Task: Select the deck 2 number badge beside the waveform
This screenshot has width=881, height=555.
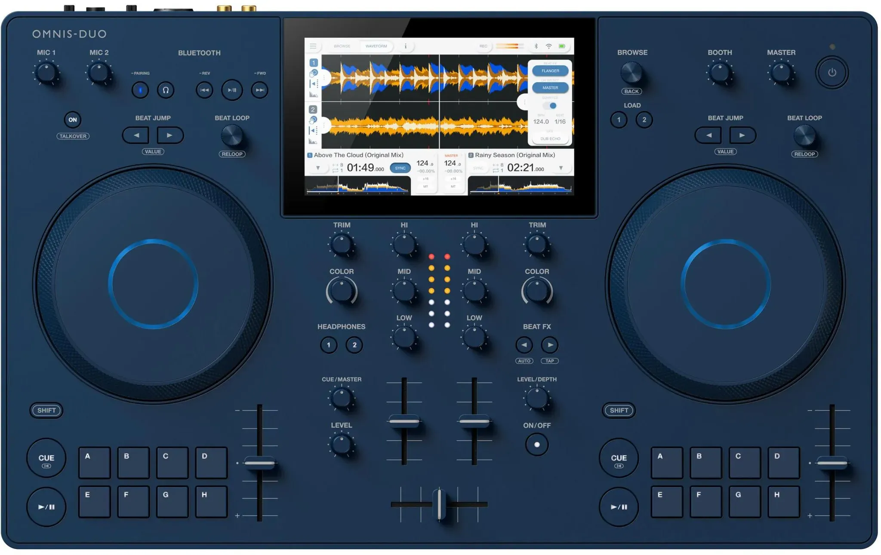Action: (x=313, y=110)
